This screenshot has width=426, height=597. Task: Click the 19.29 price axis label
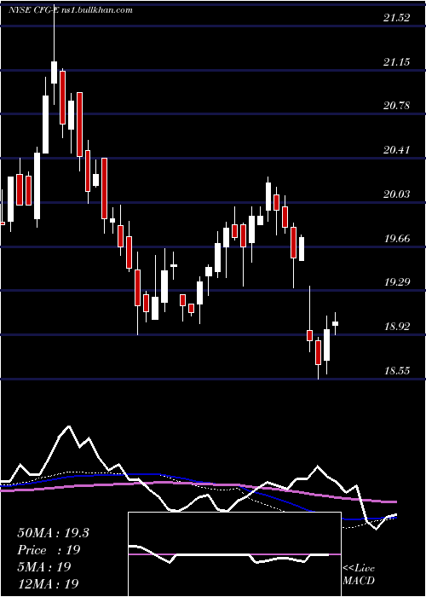point(397,282)
